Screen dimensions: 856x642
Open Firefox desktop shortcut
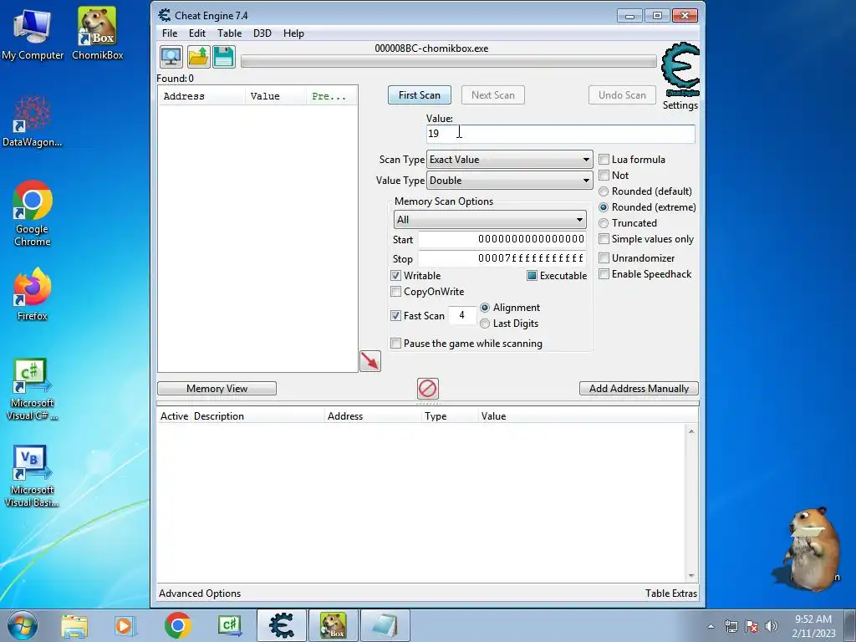(33, 293)
